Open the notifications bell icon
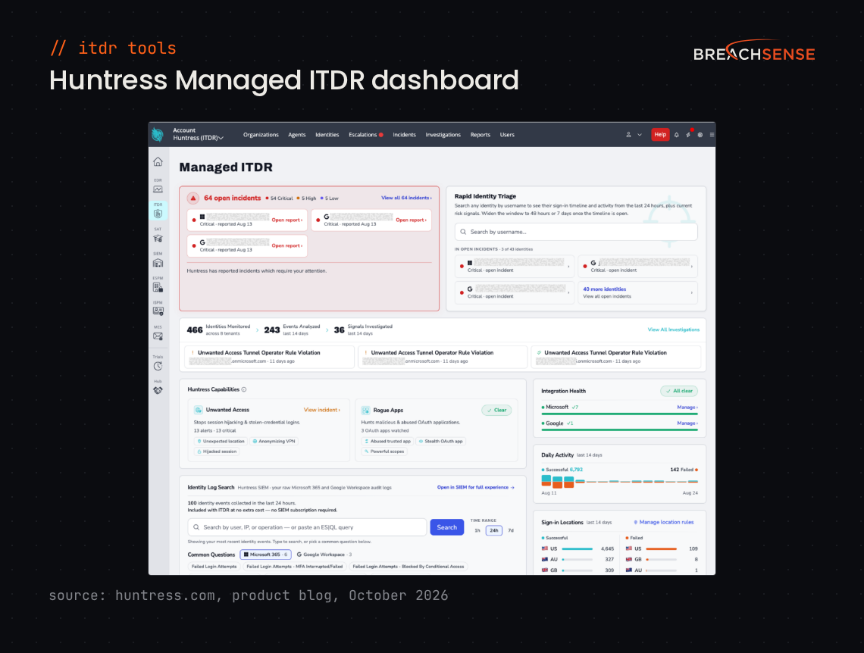This screenshot has width=864, height=653. tap(677, 134)
